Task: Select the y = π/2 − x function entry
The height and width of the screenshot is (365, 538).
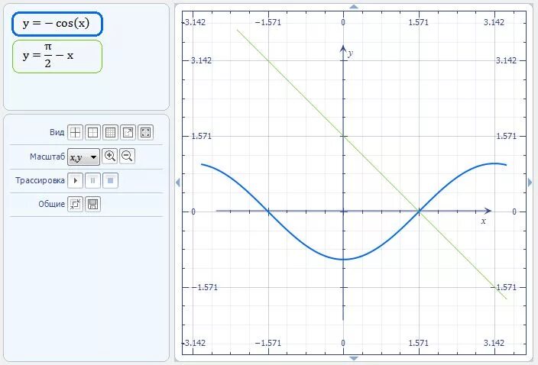Action: (x=57, y=57)
